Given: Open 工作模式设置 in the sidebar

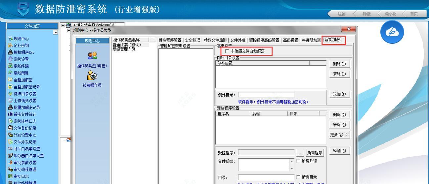Looking at the screenshot, I should click(22, 101).
